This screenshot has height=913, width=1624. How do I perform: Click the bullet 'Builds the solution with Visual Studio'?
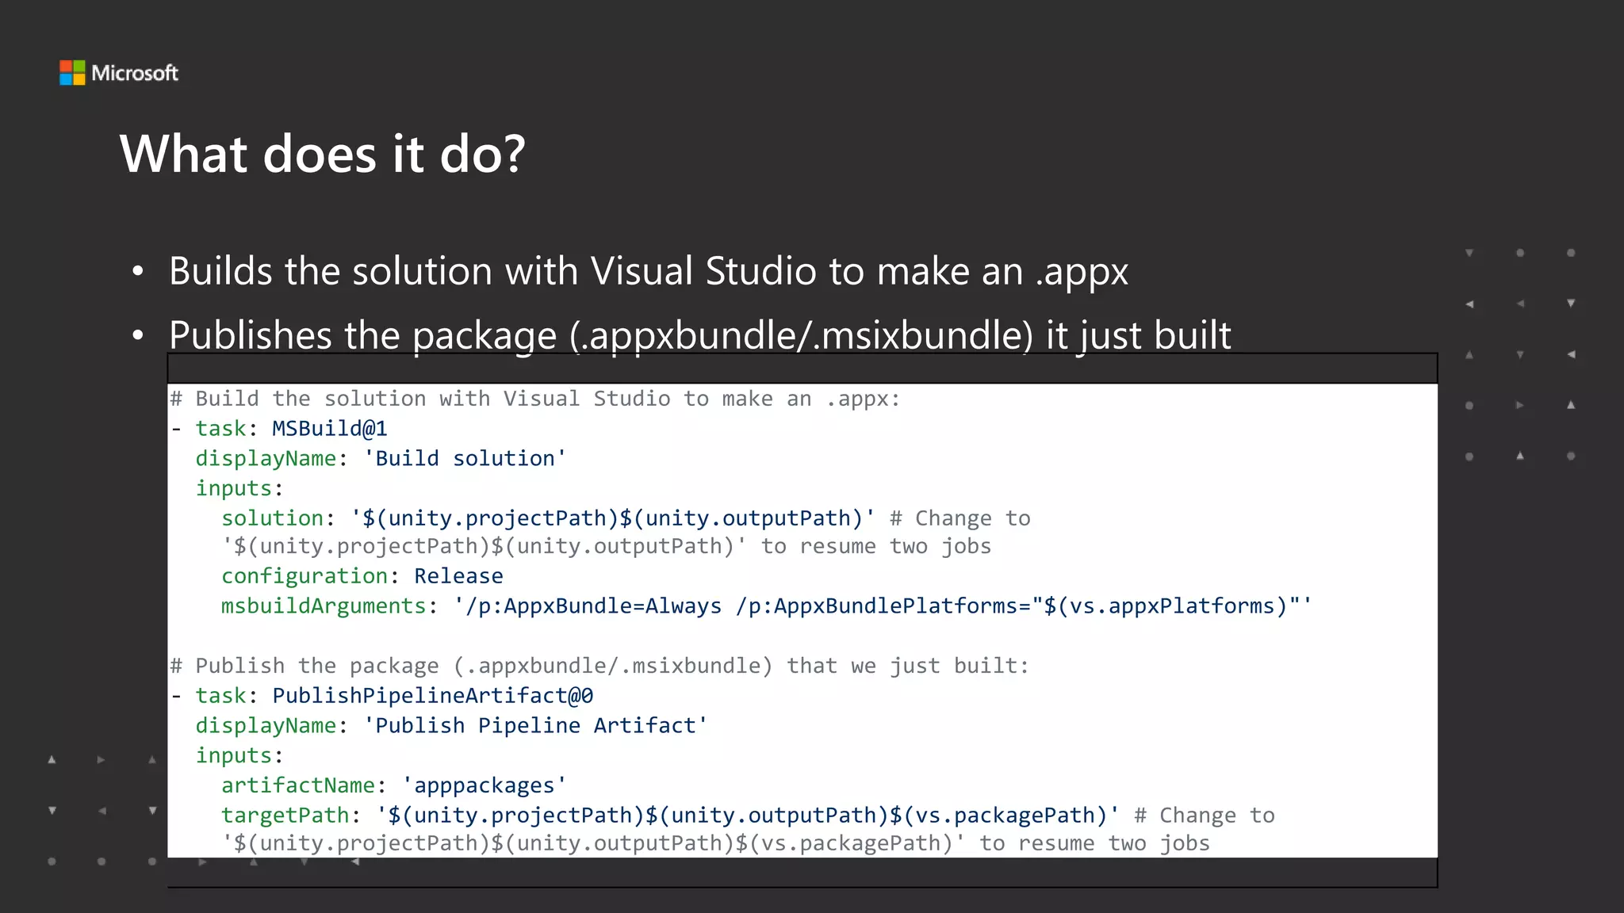(648, 272)
